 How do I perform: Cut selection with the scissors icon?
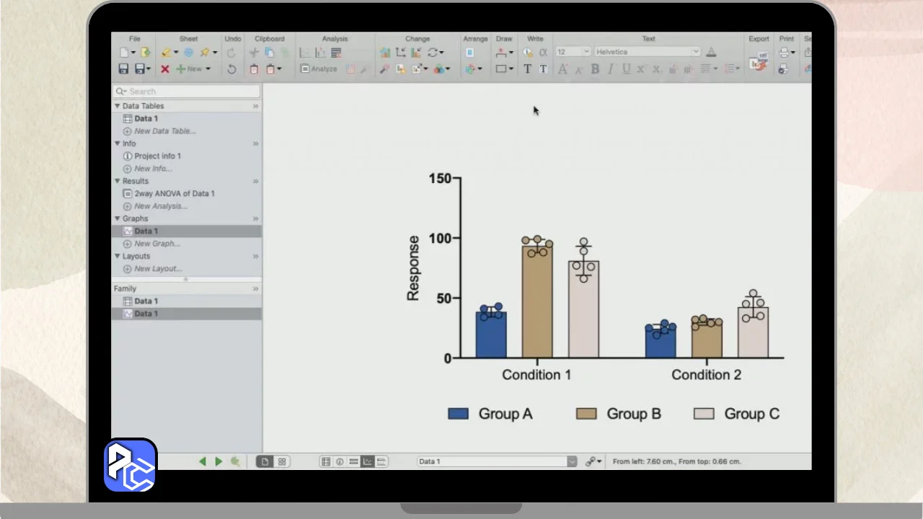(x=254, y=53)
